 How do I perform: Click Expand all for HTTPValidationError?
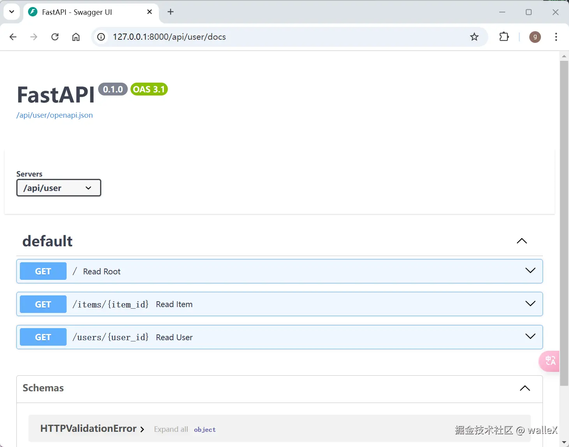[171, 429]
